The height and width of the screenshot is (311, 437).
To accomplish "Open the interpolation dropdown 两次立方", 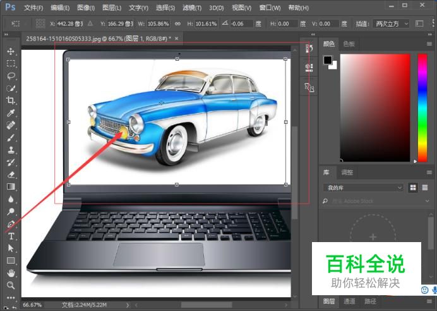I will [392, 24].
